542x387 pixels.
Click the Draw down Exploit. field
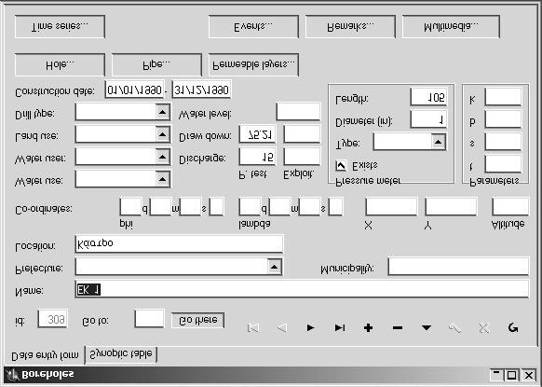302,134
